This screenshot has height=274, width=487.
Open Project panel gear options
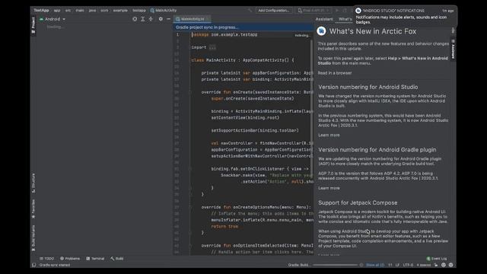click(161, 19)
